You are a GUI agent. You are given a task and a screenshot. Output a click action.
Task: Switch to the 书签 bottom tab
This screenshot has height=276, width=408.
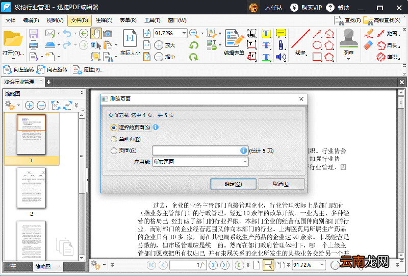[x=17, y=266]
